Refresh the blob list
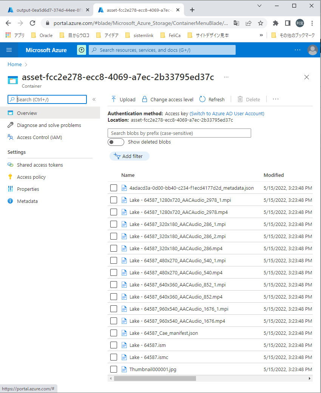This screenshot has width=321, height=393. pos(212,99)
